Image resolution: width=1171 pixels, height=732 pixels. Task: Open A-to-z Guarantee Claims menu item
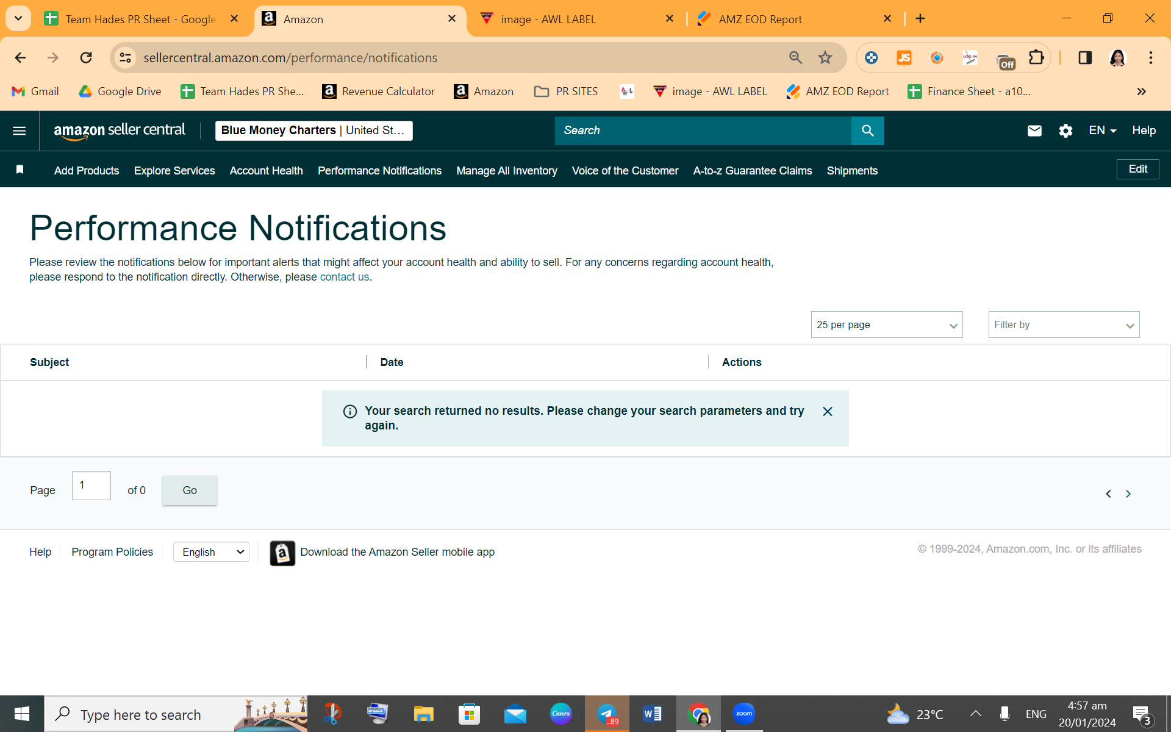752,171
